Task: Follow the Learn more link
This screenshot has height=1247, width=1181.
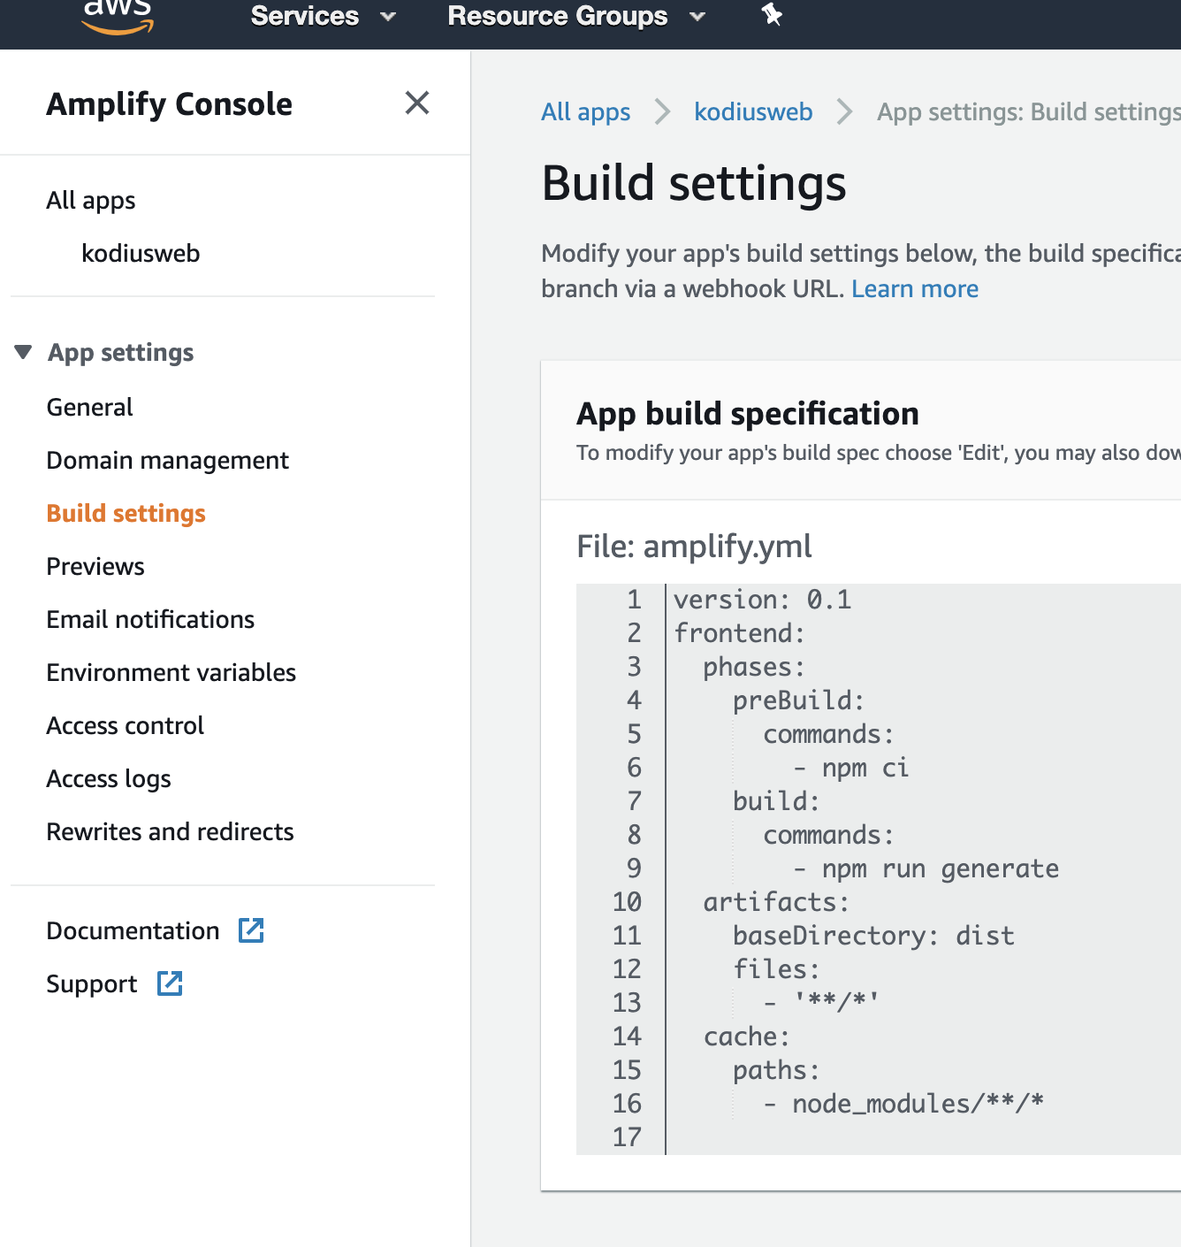Action: [915, 289]
